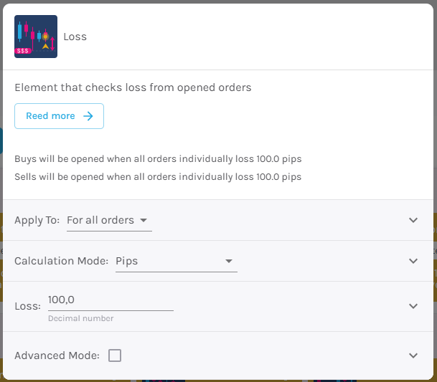The image size is (437, 382).
Task: Expand the Calculation Mode row chevron
Action: [x=413, y=261]
